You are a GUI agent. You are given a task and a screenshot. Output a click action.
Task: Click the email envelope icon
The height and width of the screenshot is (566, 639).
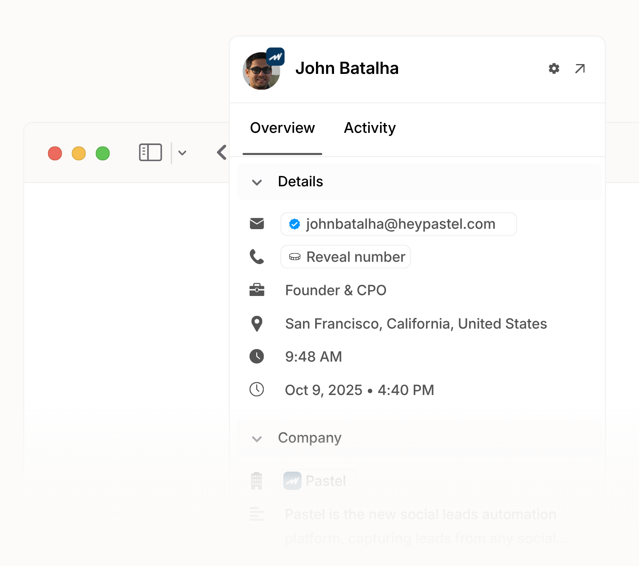pos(257,224)
